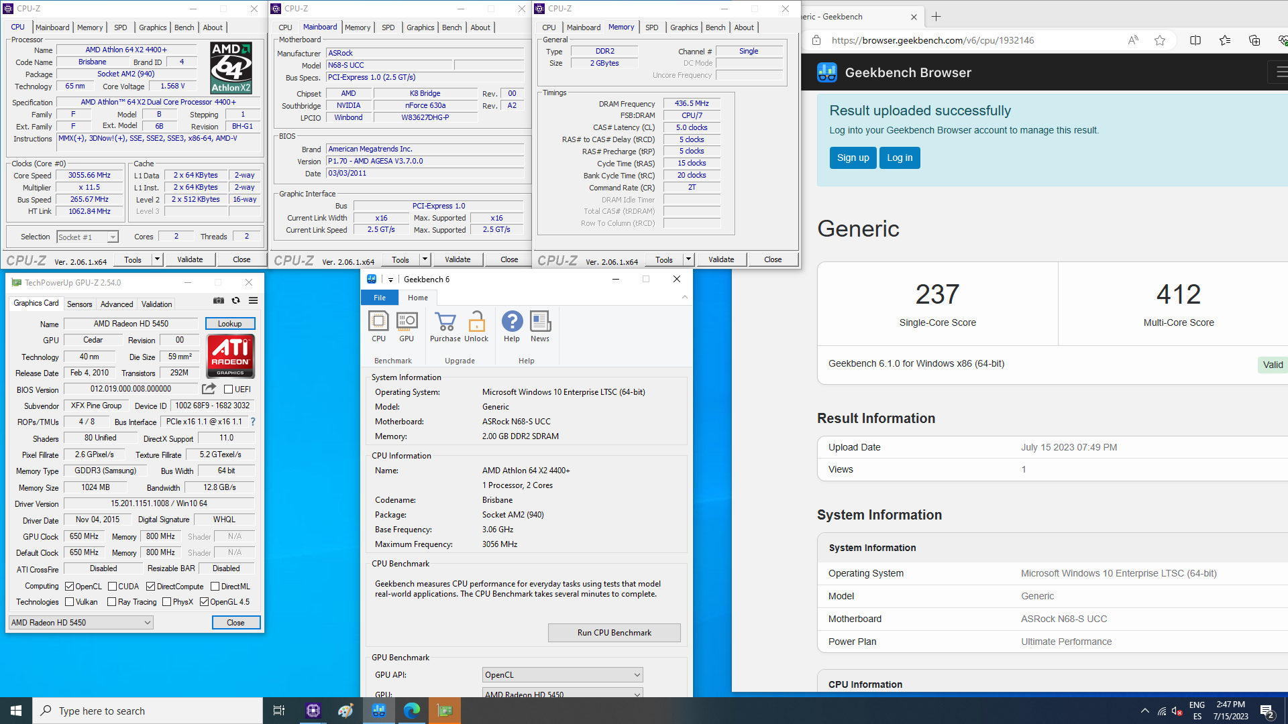The image size is (1288, 724).
Task: Click the Geekbench Browser logo icon
Action: 827,72
